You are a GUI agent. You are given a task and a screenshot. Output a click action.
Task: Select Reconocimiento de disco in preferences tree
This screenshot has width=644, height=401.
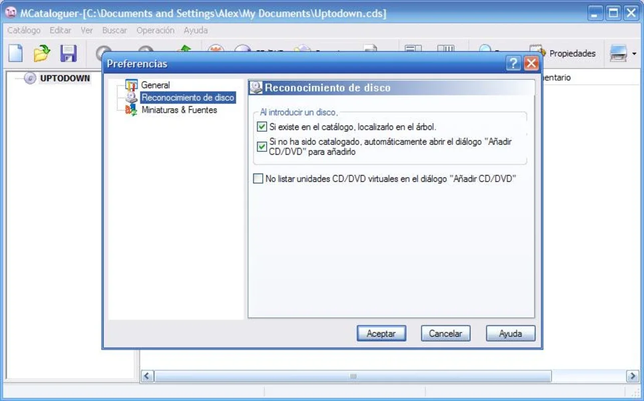coord(188,98)
